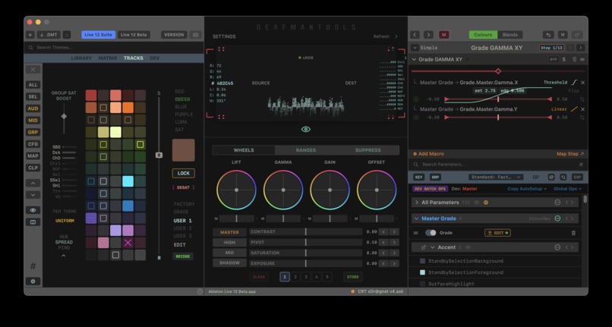Click the .DMT download button

[49, 35]
